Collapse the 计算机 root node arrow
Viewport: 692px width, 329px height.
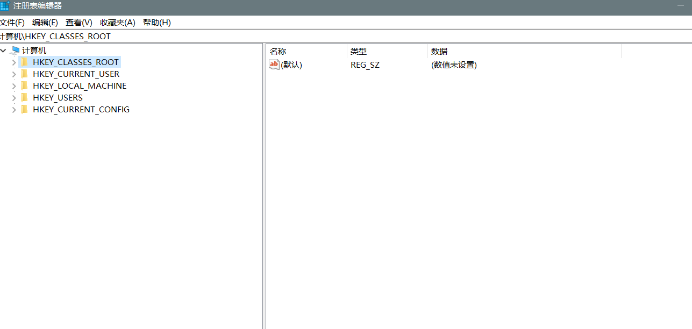point(4,51)
